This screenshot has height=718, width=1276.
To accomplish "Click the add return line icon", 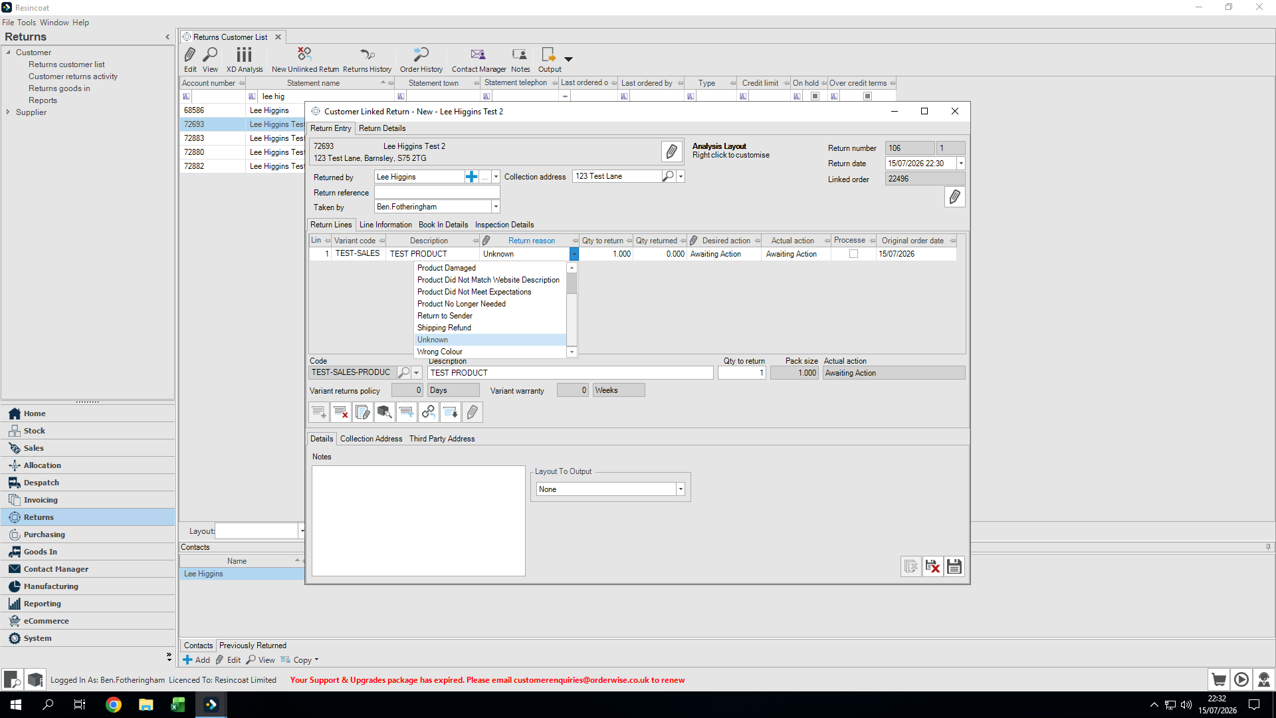I will (x=319, y=412).
